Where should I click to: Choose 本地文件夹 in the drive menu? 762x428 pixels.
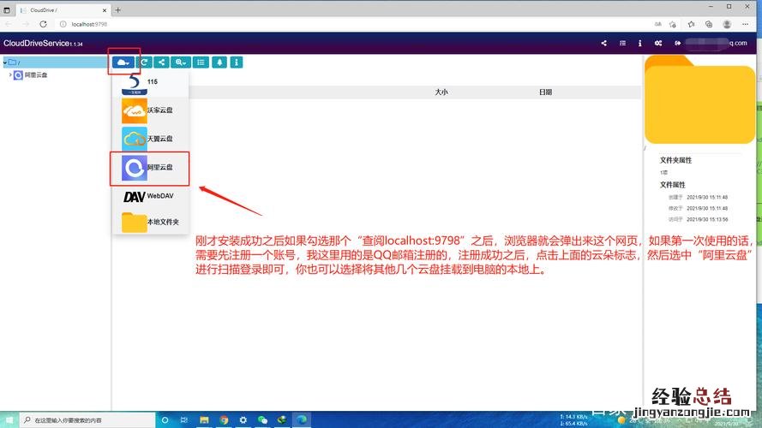tap(150, 223)
